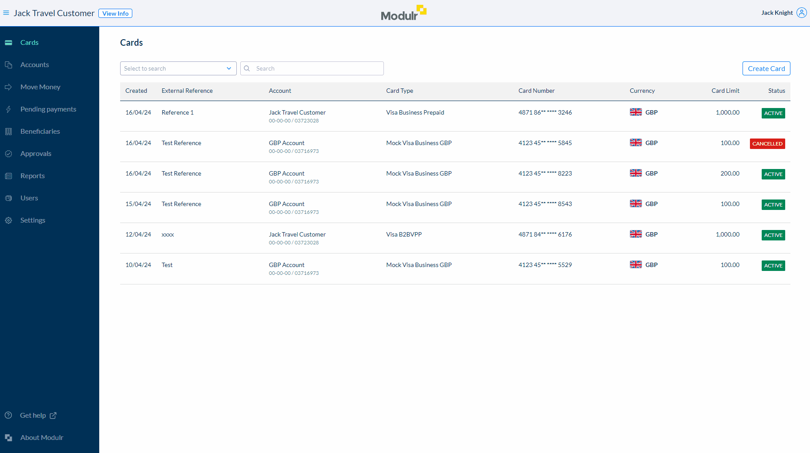The image size is (810, 453).
Task: Open the Jack Knight user profile icon
Action: [x=801, y=13]
